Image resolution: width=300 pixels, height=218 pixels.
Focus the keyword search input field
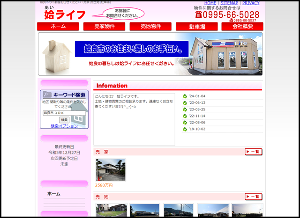tap(64, 113)
